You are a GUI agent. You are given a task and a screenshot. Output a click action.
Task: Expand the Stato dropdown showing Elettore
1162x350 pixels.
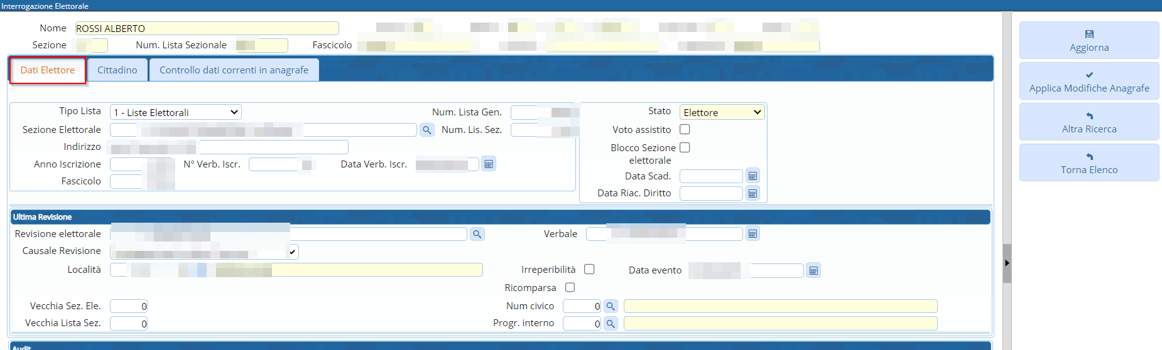point(722,112)
